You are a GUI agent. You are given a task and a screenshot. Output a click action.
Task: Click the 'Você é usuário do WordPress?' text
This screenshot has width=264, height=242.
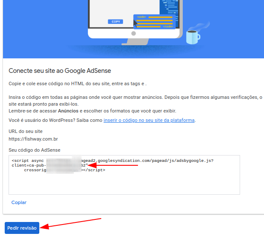(42, 120)
